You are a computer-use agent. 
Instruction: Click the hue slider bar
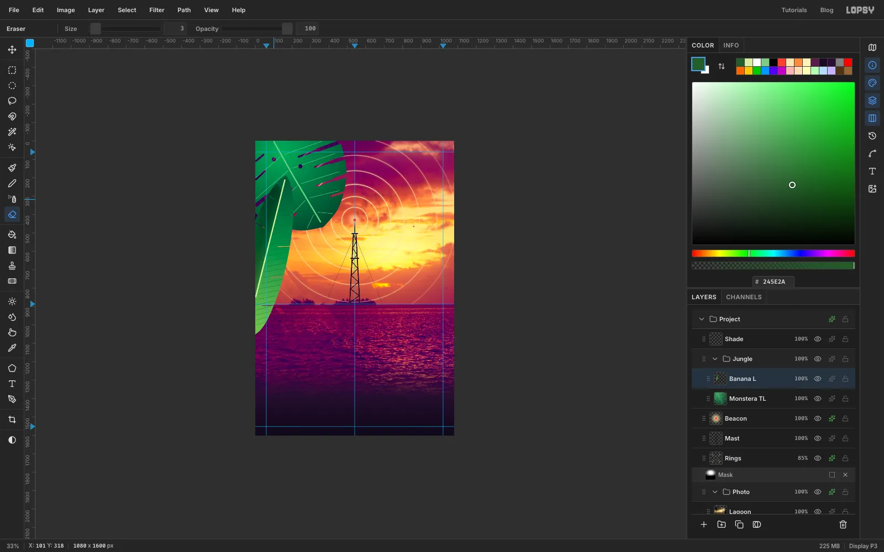pos(773,253)
